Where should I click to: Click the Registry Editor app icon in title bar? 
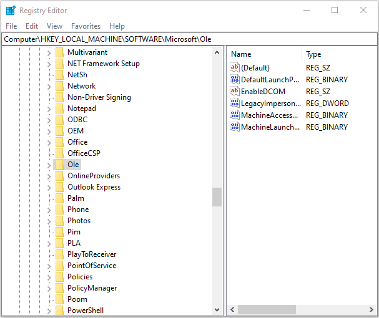[11, 11]
